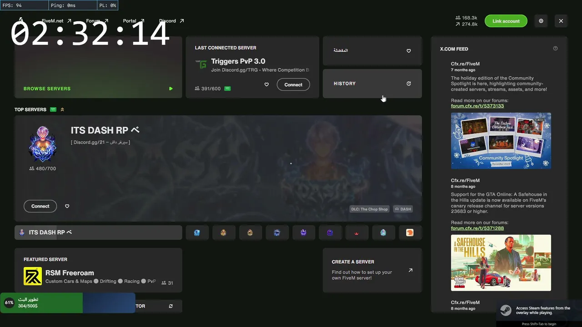
Task: Open the History panel
Action: (x=372, y=84)
